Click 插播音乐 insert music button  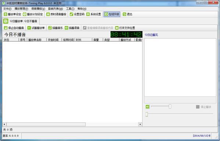point(55,28)
